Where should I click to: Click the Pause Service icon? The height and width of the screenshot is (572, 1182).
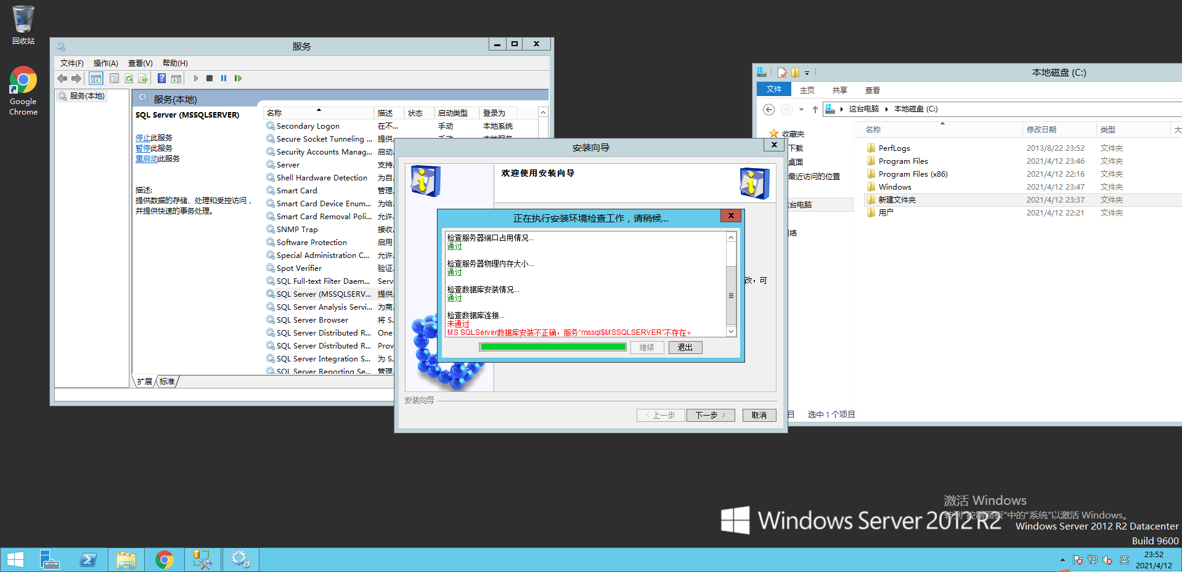click(224, 79)
